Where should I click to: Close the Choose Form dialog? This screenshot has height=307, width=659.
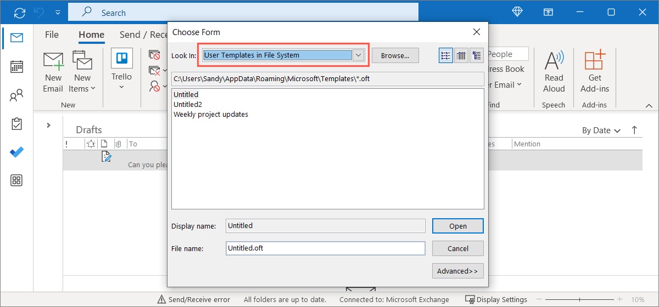click(476, 32)
